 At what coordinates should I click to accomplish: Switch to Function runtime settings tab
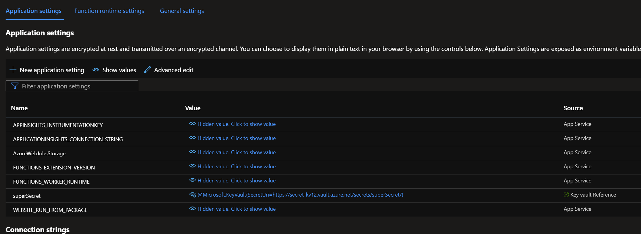(109, 11)
